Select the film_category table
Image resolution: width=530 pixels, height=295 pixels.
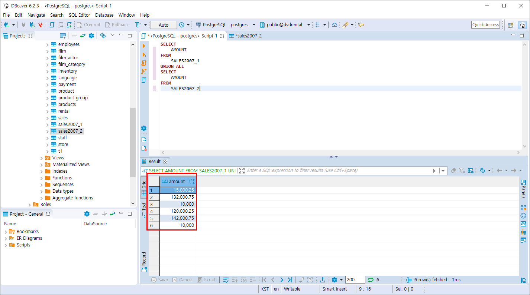coord(71,64)
